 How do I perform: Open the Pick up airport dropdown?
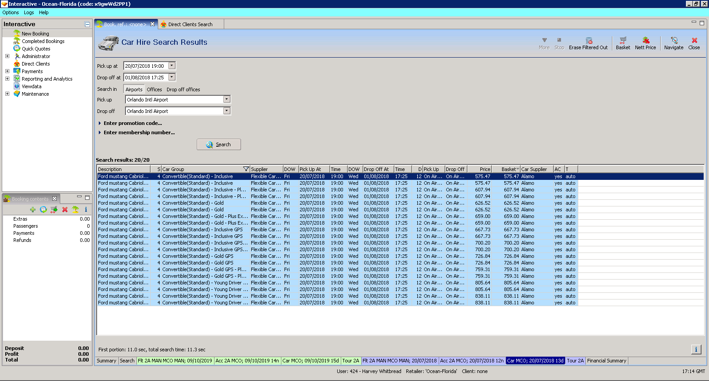click(x=226, y=100)
